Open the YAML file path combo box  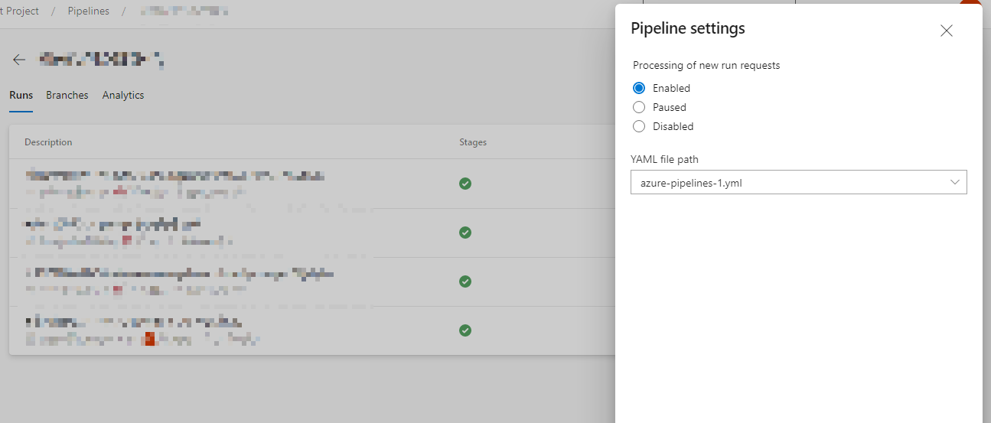788,182
